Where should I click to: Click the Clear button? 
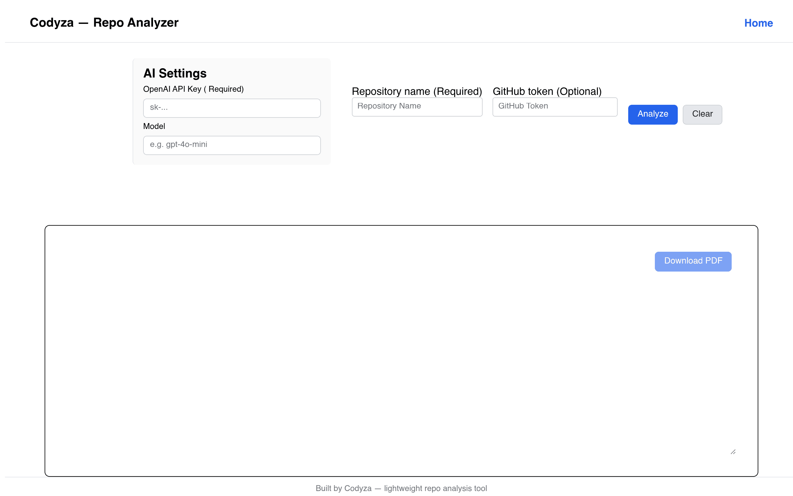702,114
